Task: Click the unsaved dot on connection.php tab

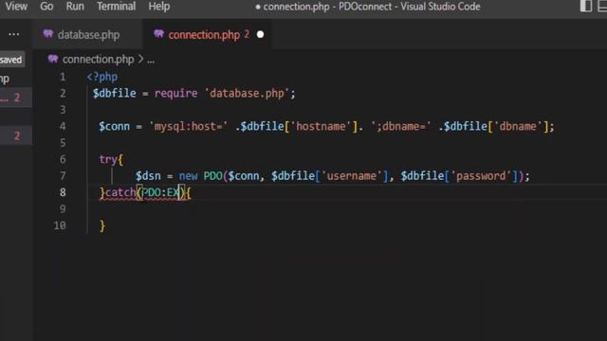Action: 260,34
